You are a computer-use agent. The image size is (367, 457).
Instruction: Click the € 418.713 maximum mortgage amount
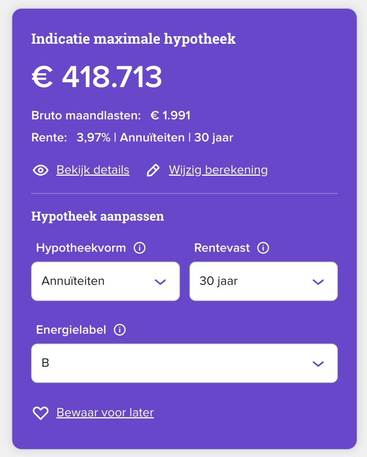(x=97, y=77)
